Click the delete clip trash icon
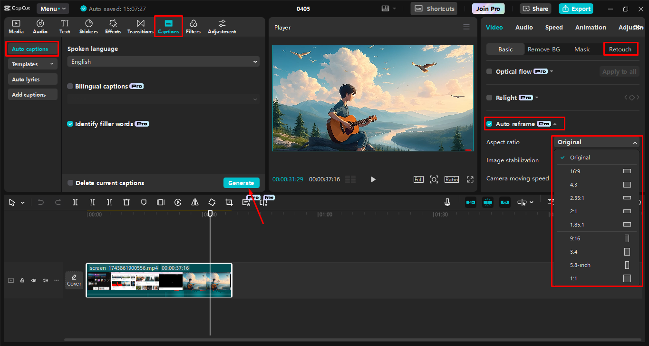Image resolution: width=649 pixels, height=346 pixels. [x=126, y=202]
